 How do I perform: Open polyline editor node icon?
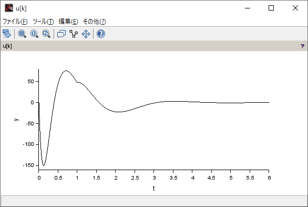coord(74,34)
